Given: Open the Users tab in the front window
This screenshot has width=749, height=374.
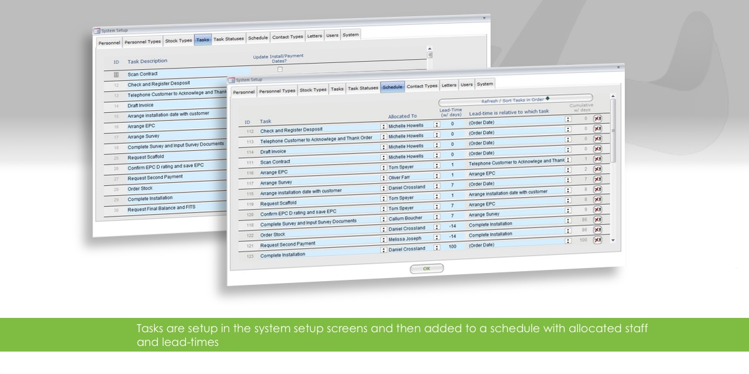Looking at the screenshot, I should (x=466, y=84).
